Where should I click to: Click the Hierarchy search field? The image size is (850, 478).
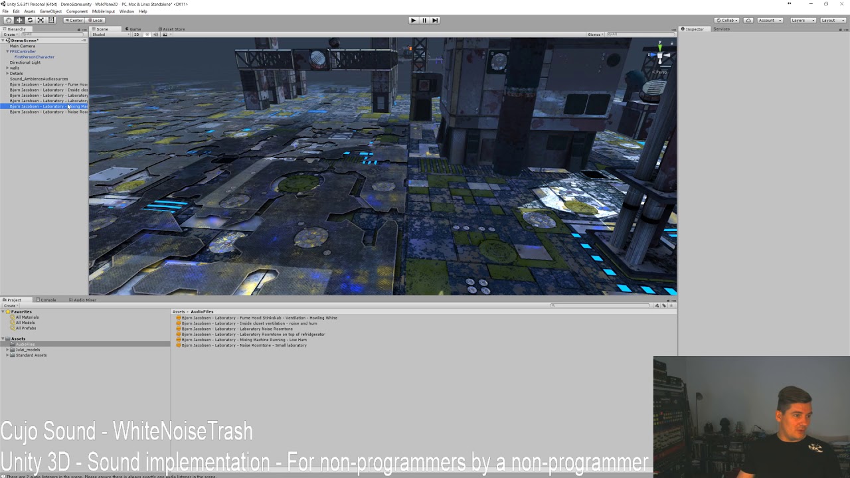click(52, 35)
